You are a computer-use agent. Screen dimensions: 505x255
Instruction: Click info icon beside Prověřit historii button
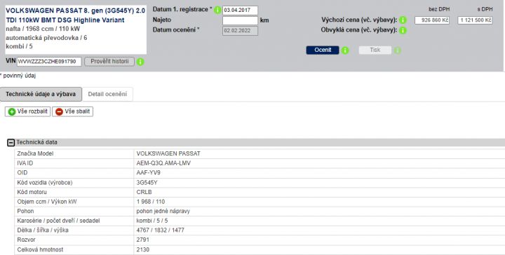pos(140,62)
